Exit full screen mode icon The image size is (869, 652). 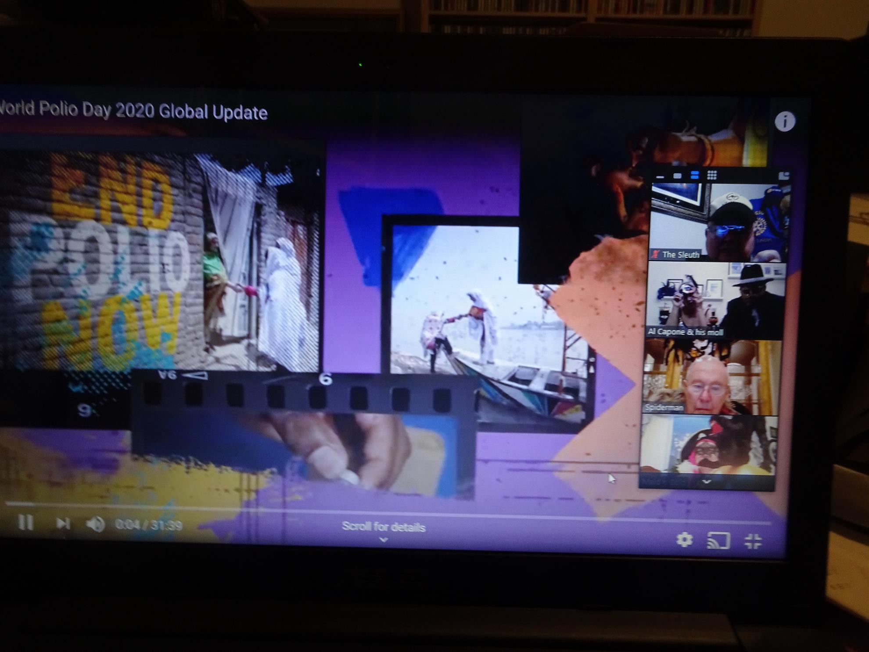(x=753, y=541)
